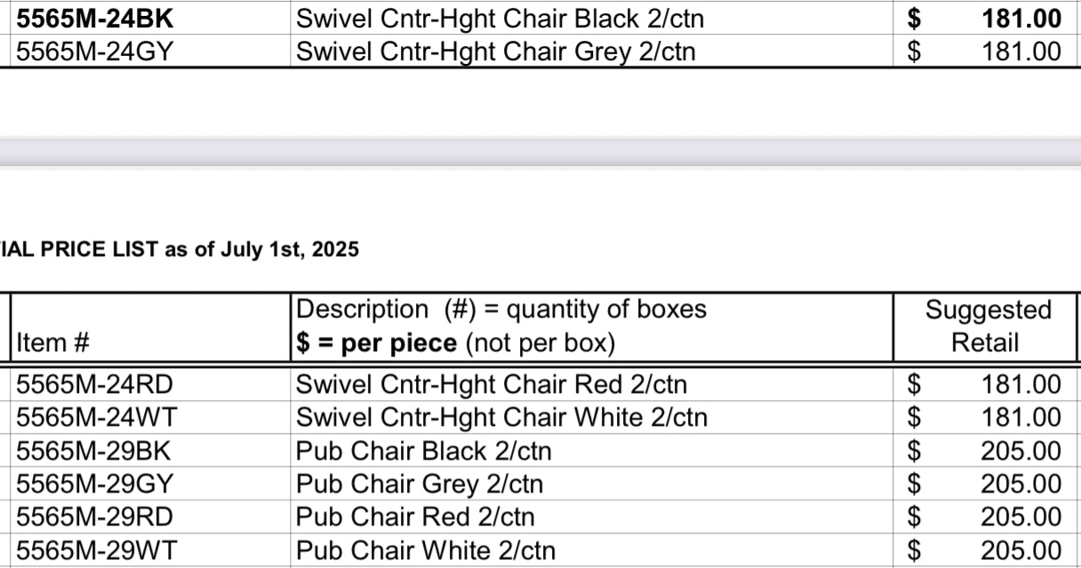Select the Description column header text

(x=500, y=325)
